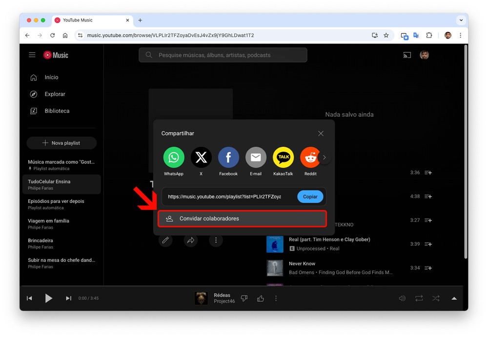Adjust the volume speaker control
This screenshot has height=337, width=488.
click(402, 298)
